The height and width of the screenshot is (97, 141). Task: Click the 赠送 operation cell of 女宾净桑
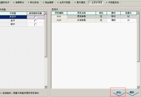(x=114, y=20)
